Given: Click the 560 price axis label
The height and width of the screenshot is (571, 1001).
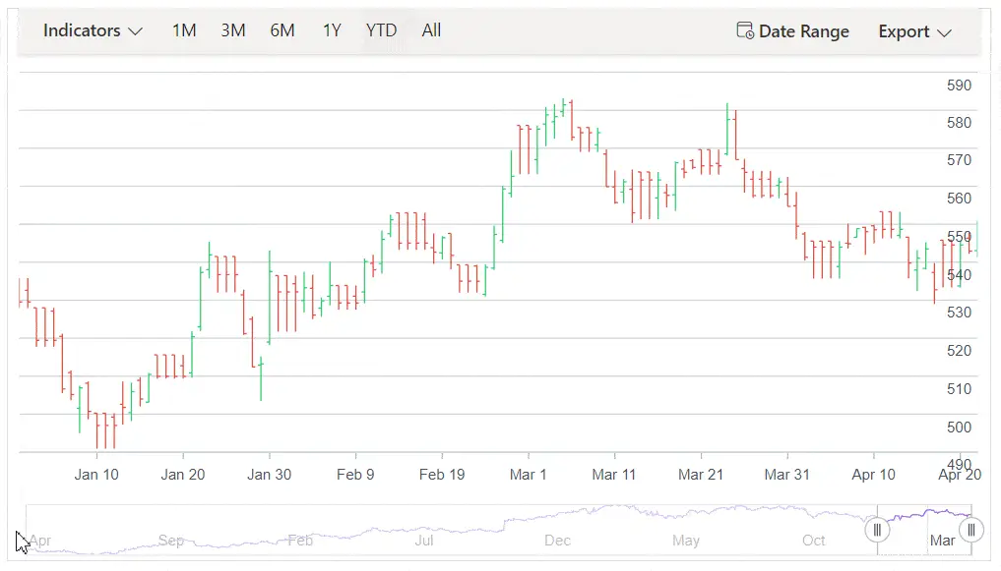Looking at the screenshot, I should (x=959, y=199).
